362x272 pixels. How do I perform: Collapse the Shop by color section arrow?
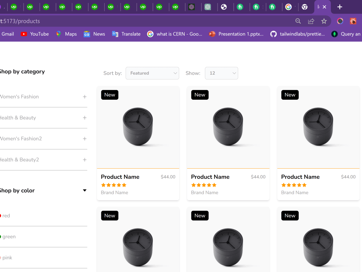[85, 190]
